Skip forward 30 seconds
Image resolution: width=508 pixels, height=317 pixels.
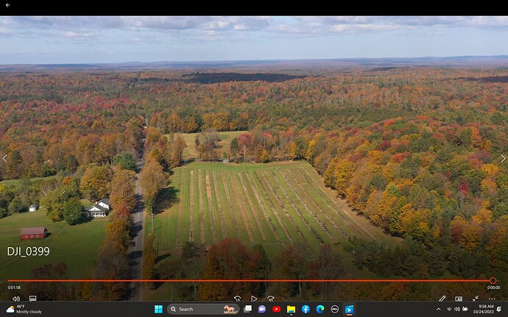pyautogui.click(x=270, y=299)
